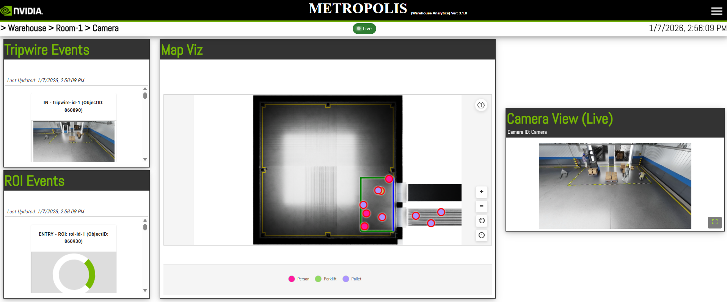The height and width of the screenshot is (302, 727).
Task: Toggle Pallet legend visibility
Action: coord(352,279)
